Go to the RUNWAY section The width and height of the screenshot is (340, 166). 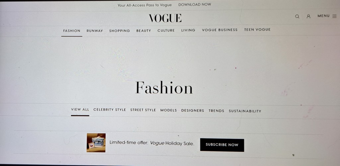pos(95,31)
